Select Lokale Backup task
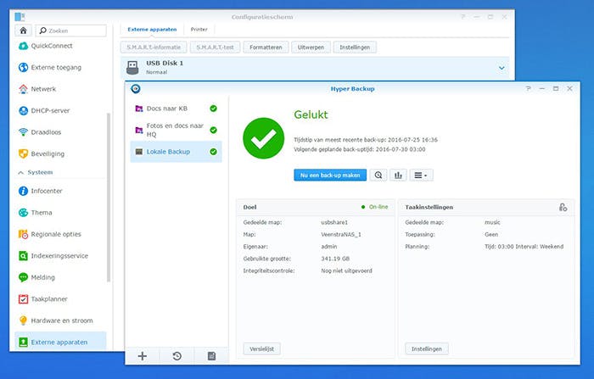The image size is (594, 379). (x=177, y=152)
